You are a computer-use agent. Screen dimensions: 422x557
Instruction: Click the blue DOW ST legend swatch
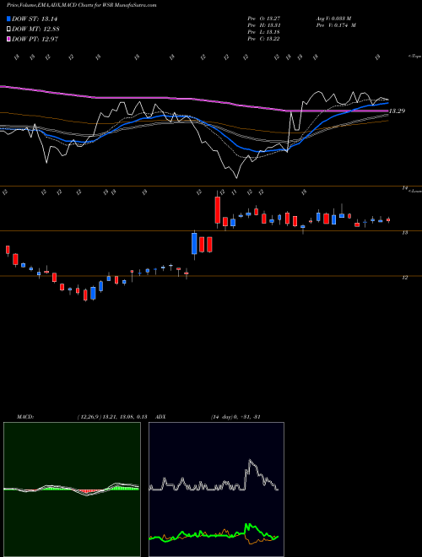coord(9,19)
